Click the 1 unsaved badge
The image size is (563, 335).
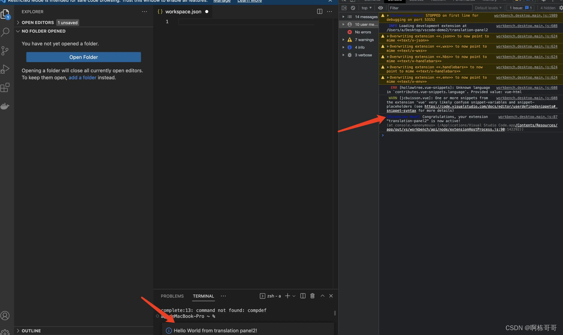click(68, 22)
